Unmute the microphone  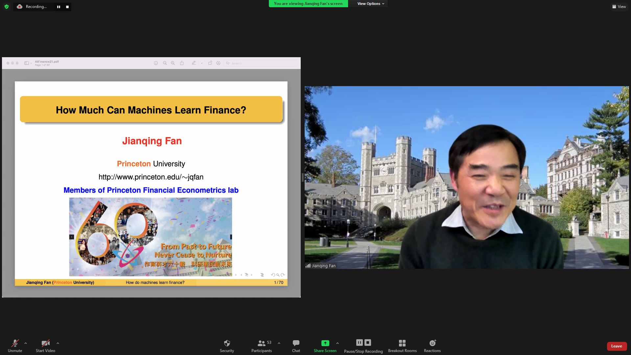pos(15,346)
